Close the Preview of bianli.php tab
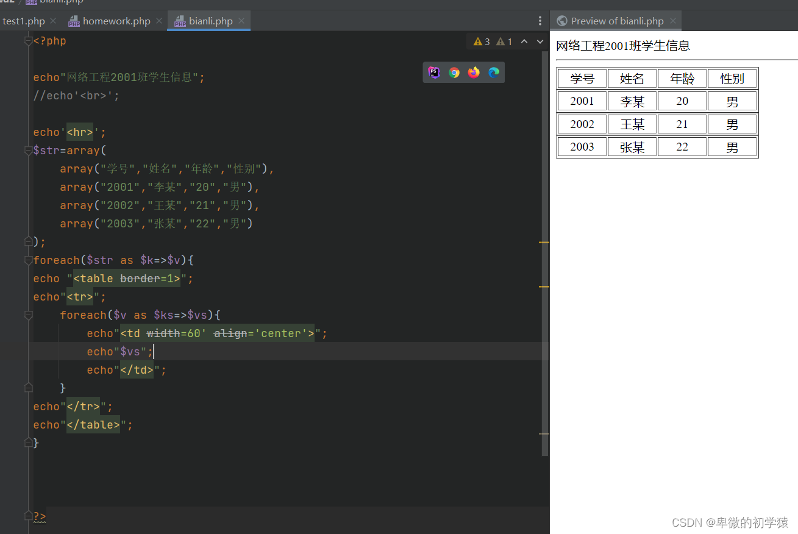 (672, 21)
